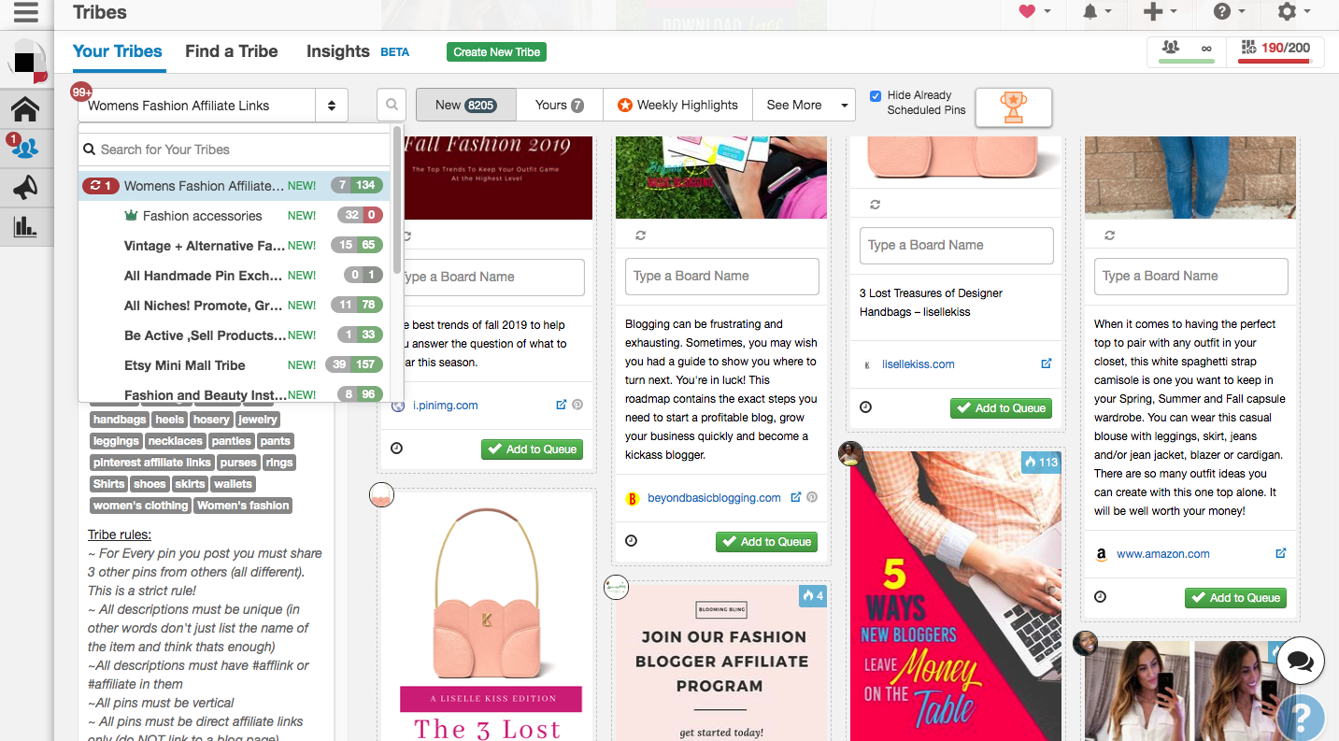Click the clock schedule icon on amazon pin
The height and width of the screenshot is (741, 1339).
click(x=1100, y=597)
